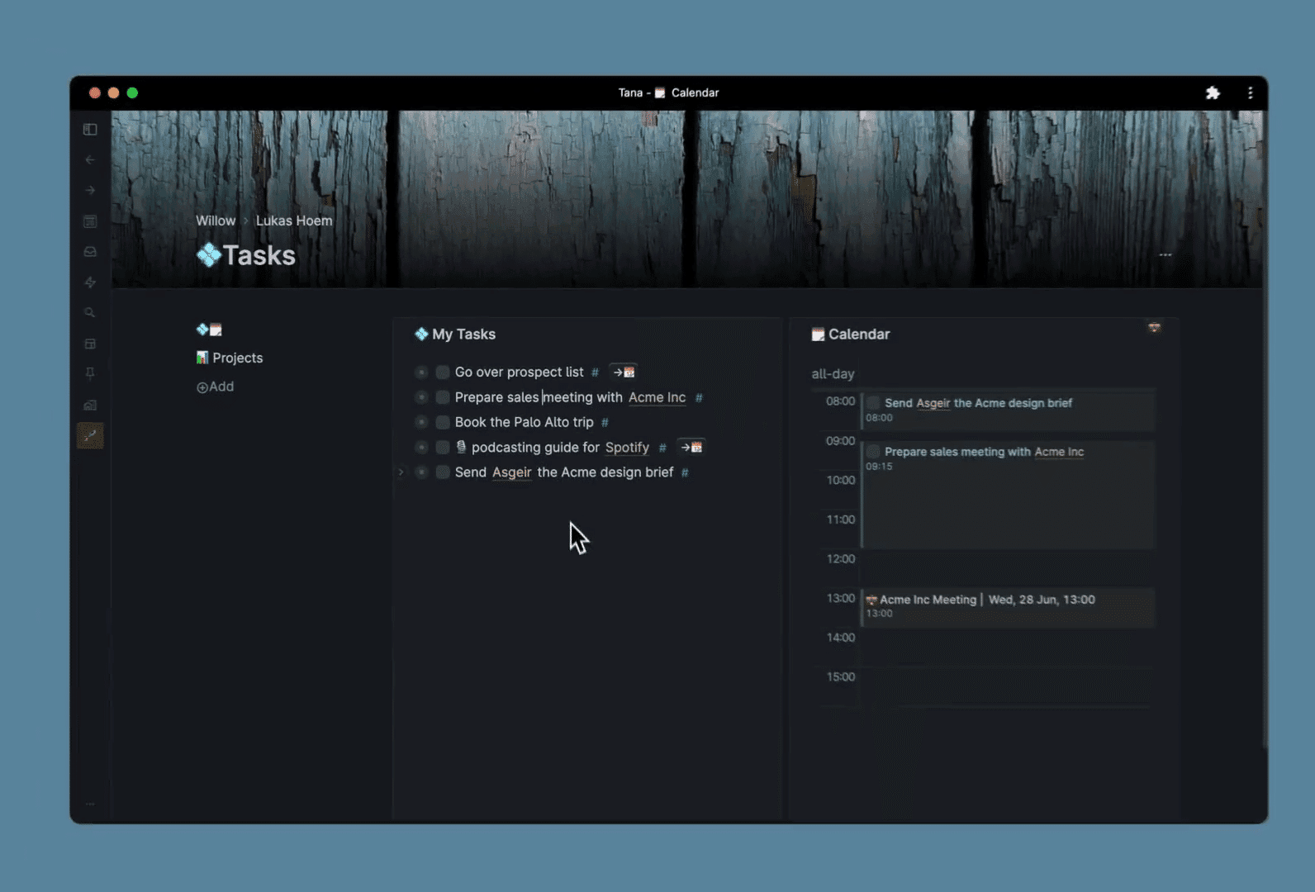Click the empty 14:00 calendar time slot
Viewport: 1315px width, 892px height.
pos(1009,647)
